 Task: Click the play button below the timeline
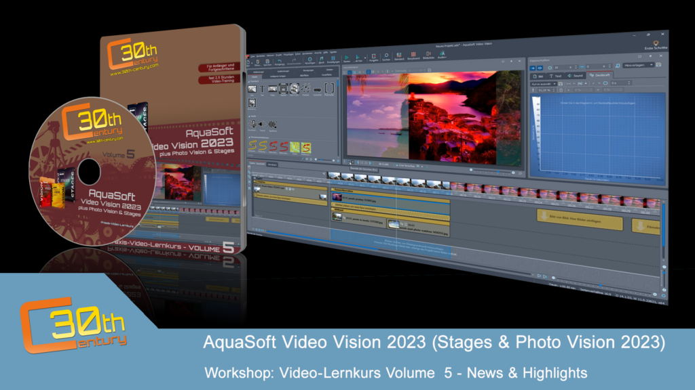(539, 276)
